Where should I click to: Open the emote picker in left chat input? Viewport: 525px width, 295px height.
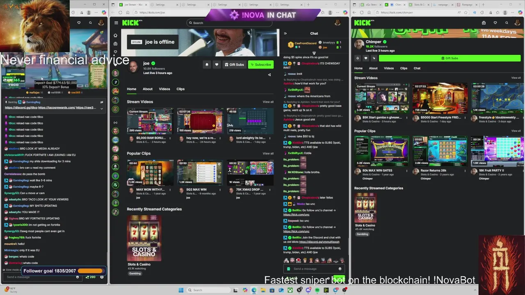pos(78,277)
